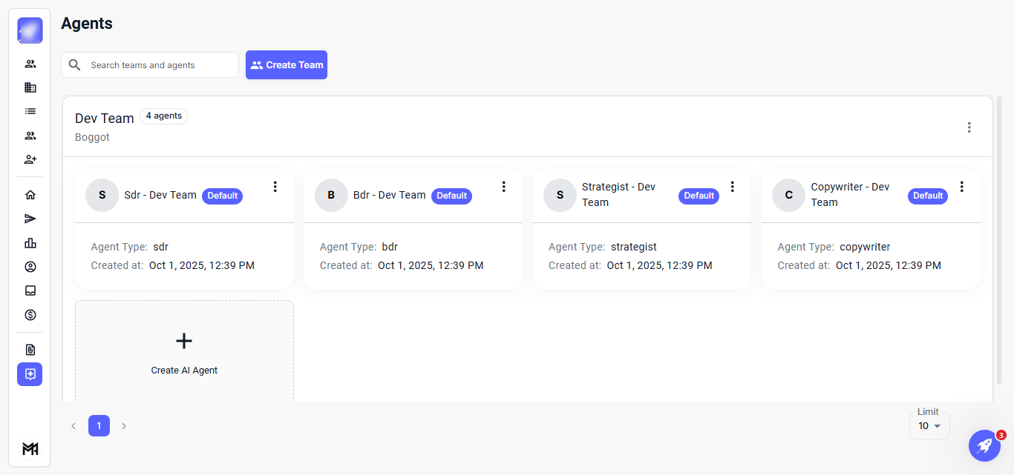Open the account circle icon in sidebar
Viewport: 1014px width, 475px height.
pyautogui.click(x=30, y=267)
